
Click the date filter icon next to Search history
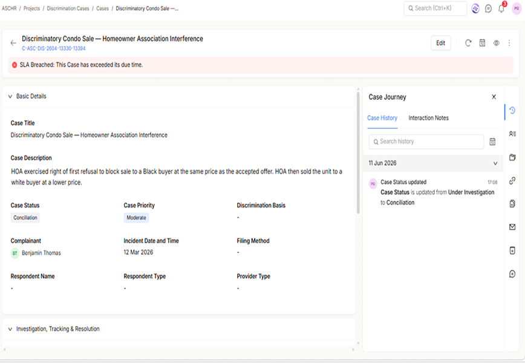point(492,142)
